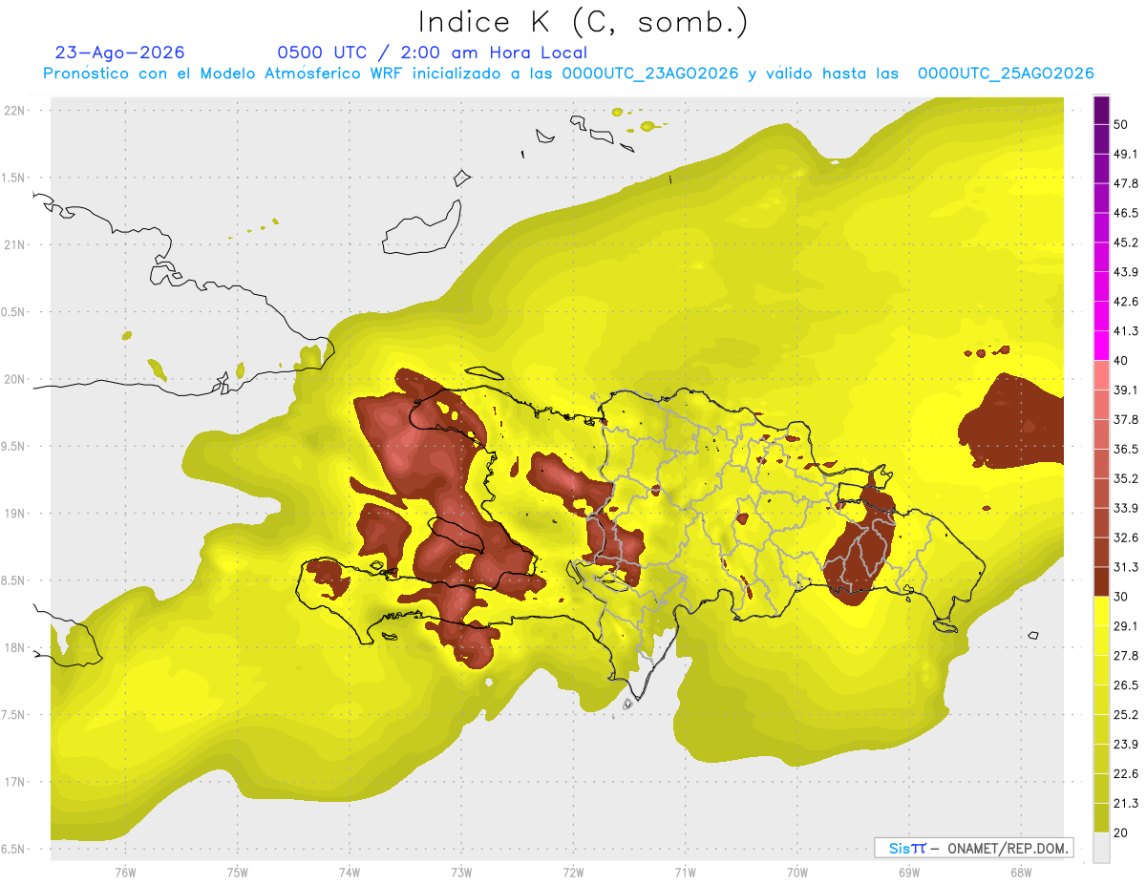This screenshot has width=1146, height=885.
Task: Click the '1.5N' latitude label
Action: click(x=14, y=179)
